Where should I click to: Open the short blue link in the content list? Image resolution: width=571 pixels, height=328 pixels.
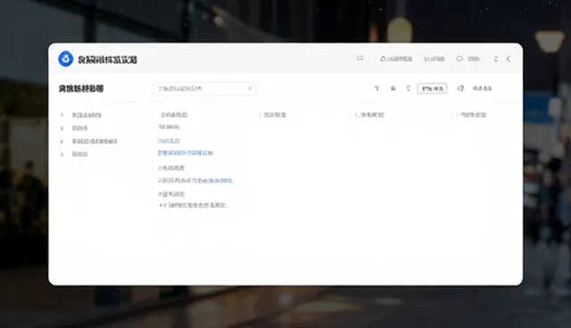169,141
